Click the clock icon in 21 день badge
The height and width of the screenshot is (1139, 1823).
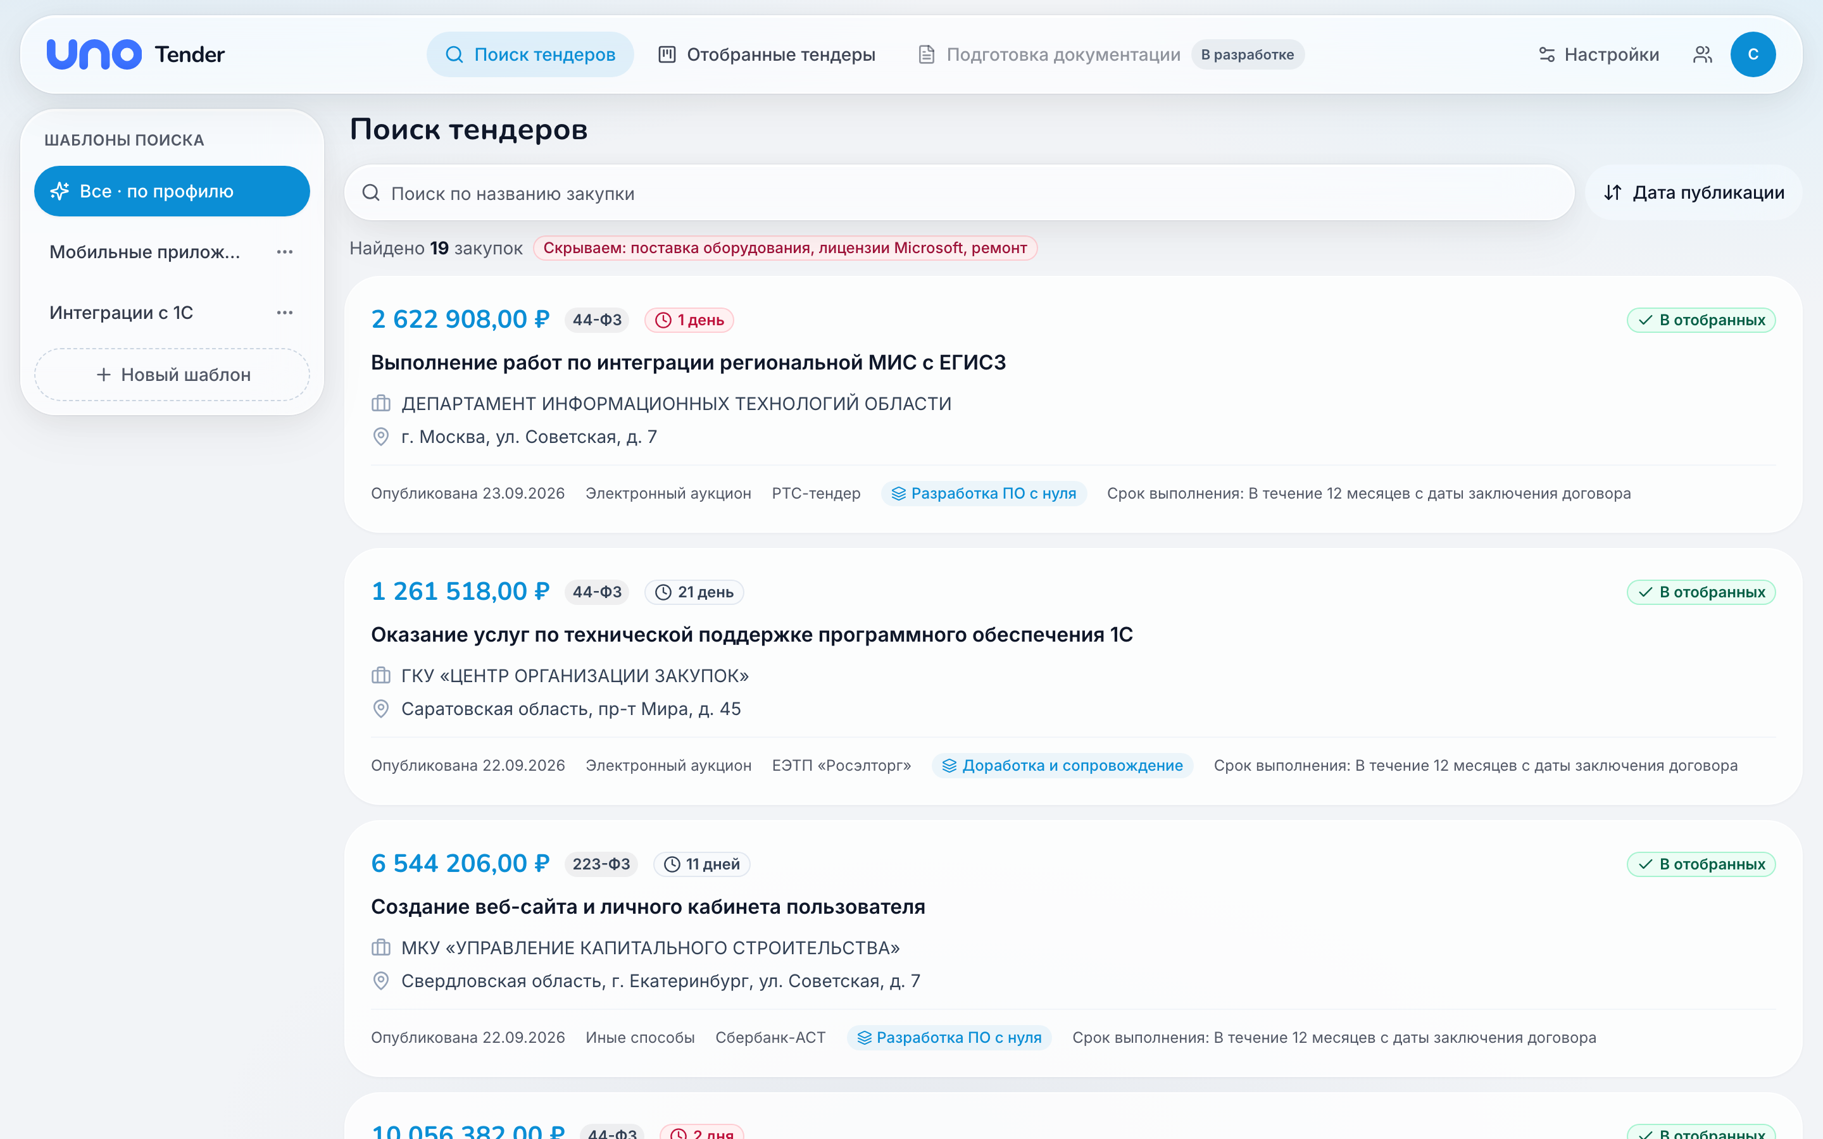(x=663, y=592)
